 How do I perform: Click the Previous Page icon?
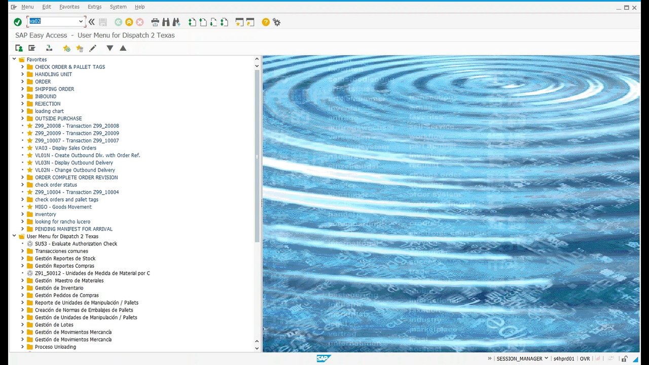tap(203, 22)
